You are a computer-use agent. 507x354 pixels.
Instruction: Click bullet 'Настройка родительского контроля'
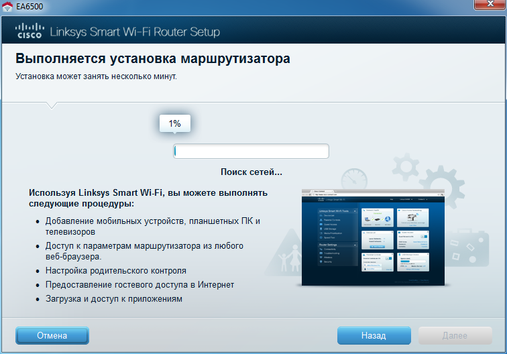coord(116,271)
